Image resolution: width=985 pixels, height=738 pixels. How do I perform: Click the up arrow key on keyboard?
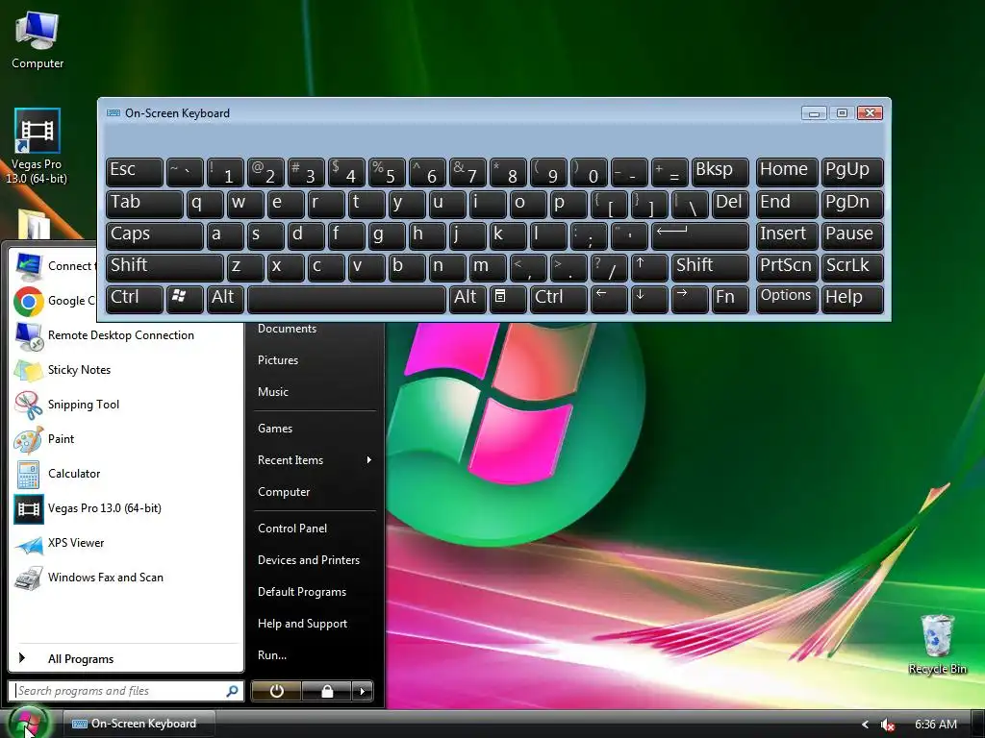pos(649,267)
